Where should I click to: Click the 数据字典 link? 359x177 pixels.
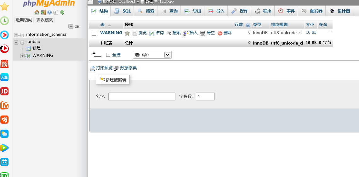coord(128,68)
